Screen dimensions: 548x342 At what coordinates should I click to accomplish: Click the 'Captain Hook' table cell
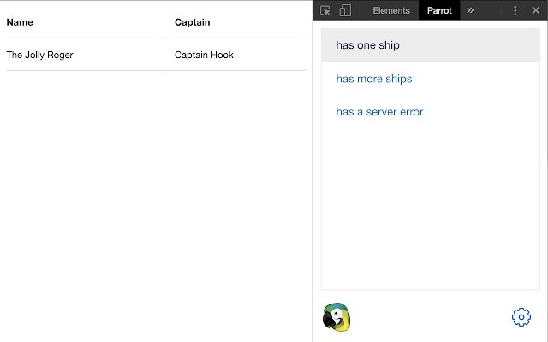pos(204,55)
